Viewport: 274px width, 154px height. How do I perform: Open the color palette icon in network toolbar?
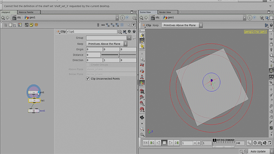[20, 25]
